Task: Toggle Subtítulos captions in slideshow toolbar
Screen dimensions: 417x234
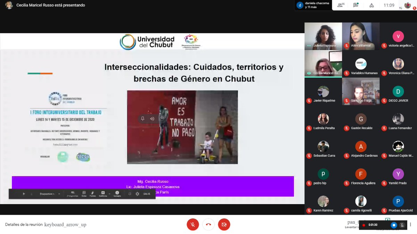Action: (x=103, y=194)
